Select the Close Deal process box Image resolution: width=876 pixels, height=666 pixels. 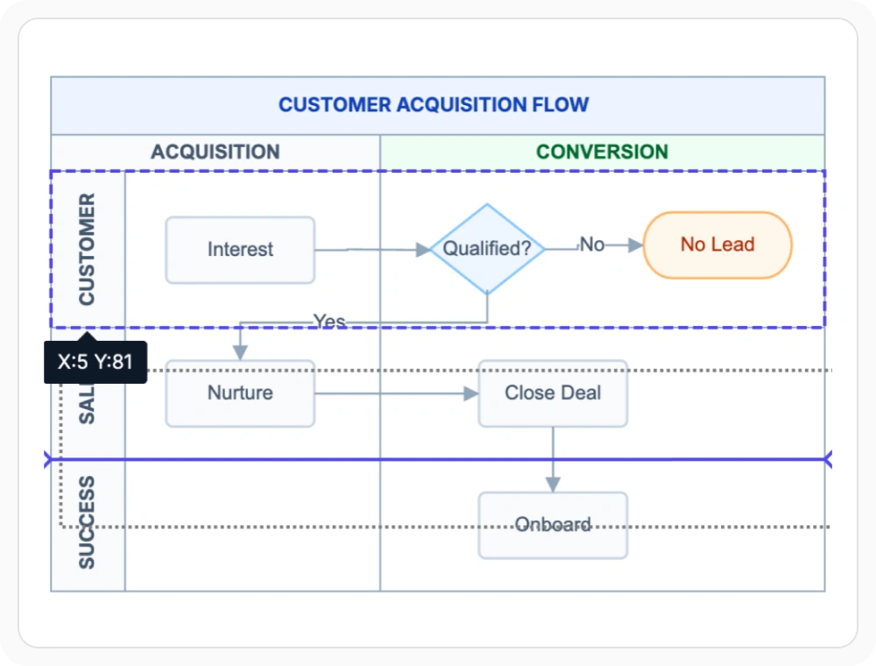coord(553,393)
